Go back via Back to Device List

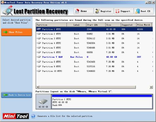(x=17, y=95)
